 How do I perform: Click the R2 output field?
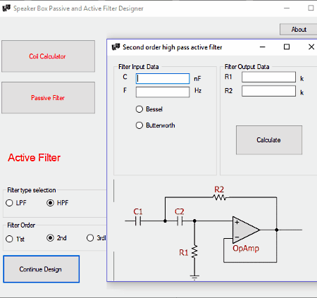click(x=268, y=91)
